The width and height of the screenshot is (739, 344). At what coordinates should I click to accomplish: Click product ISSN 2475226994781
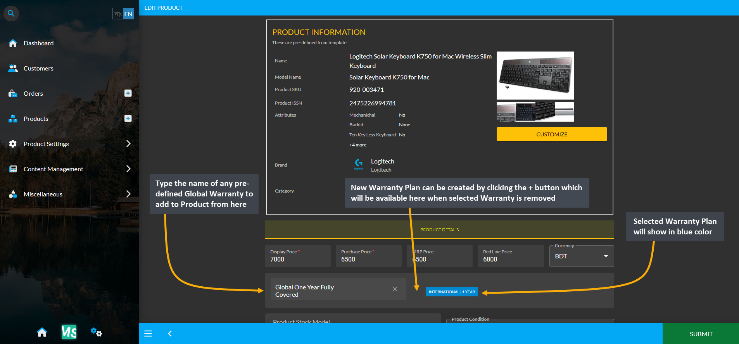click(x=373, y=103)
